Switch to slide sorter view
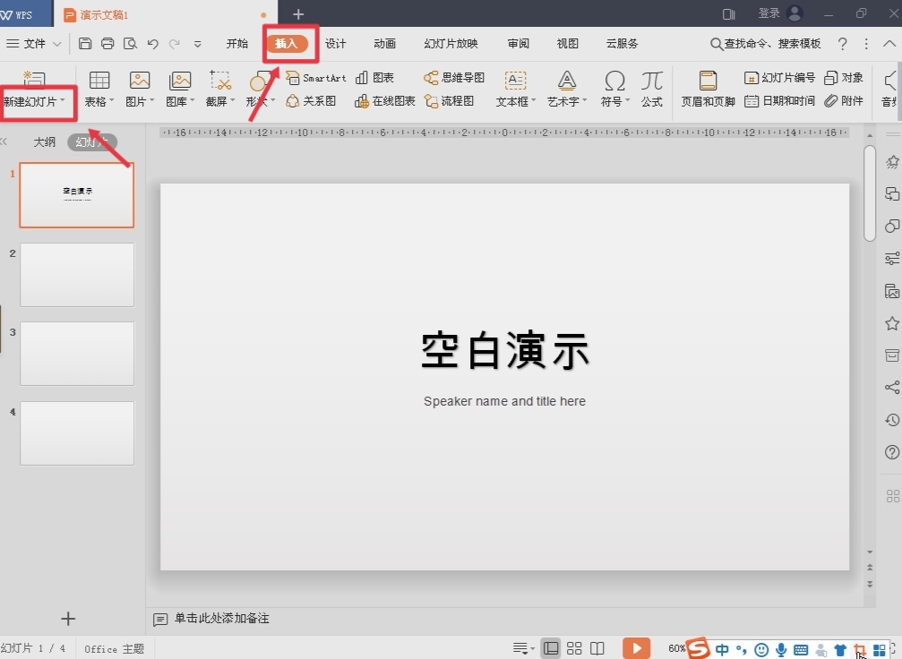Image resolution: width=902 pixels, height=659 pixels. (x=574, y=648)
